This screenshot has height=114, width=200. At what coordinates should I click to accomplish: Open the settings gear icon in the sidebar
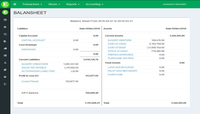click(5, 77)
